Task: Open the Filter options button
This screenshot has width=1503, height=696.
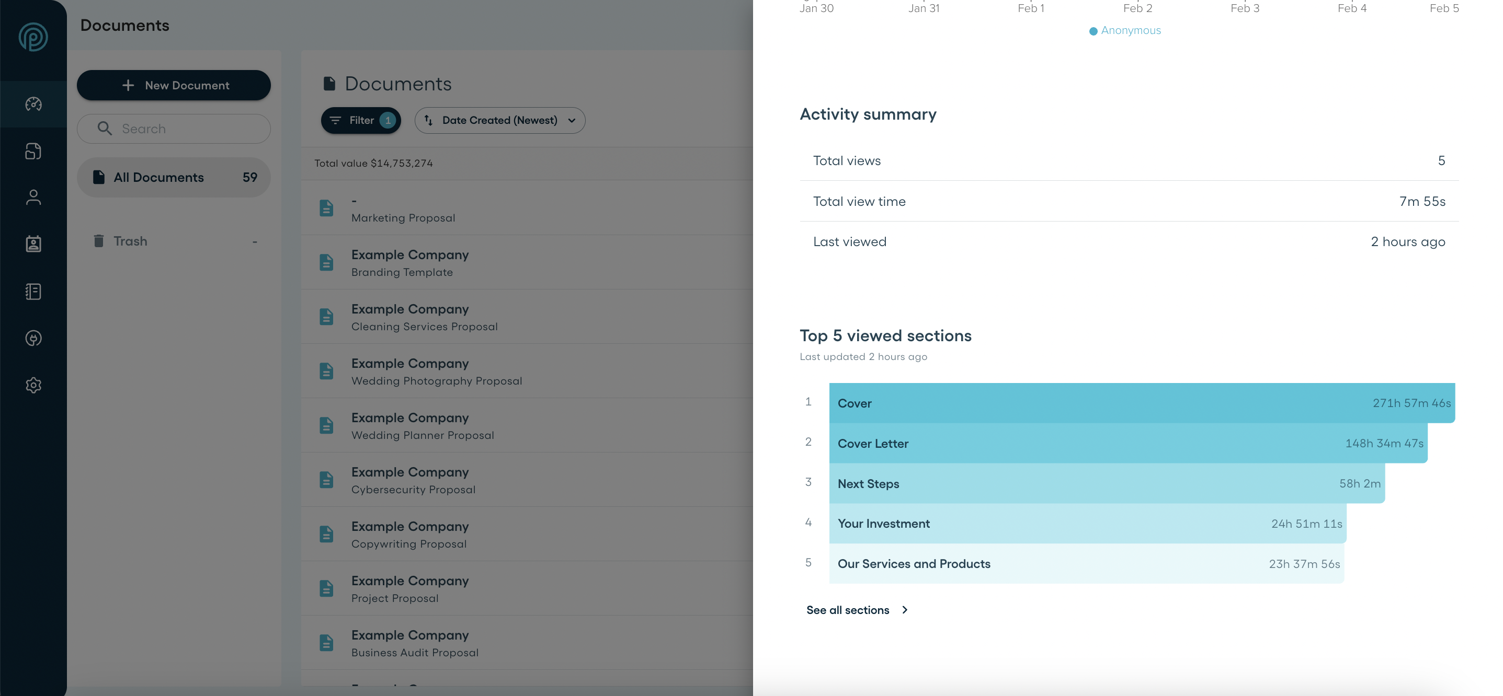Action: coord(360,120)
